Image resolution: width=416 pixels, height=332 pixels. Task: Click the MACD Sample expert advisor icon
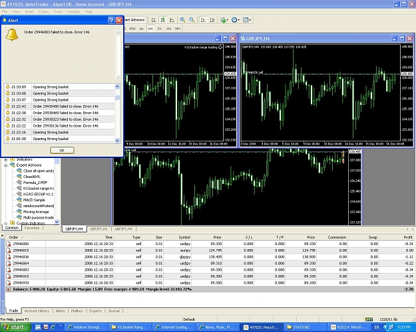[x=19, y=200]
